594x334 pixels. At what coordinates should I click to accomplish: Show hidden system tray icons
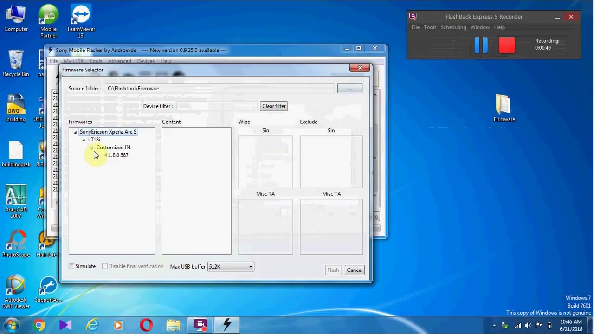[x=494, y=325]
